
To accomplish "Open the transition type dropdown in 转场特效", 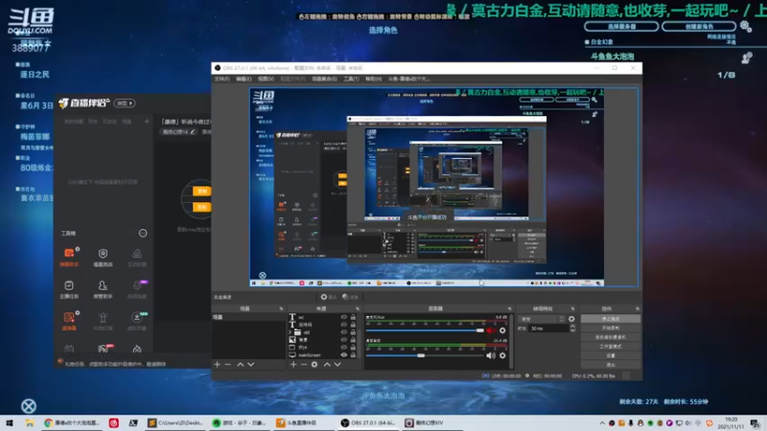I will click(x=542, y=319).
